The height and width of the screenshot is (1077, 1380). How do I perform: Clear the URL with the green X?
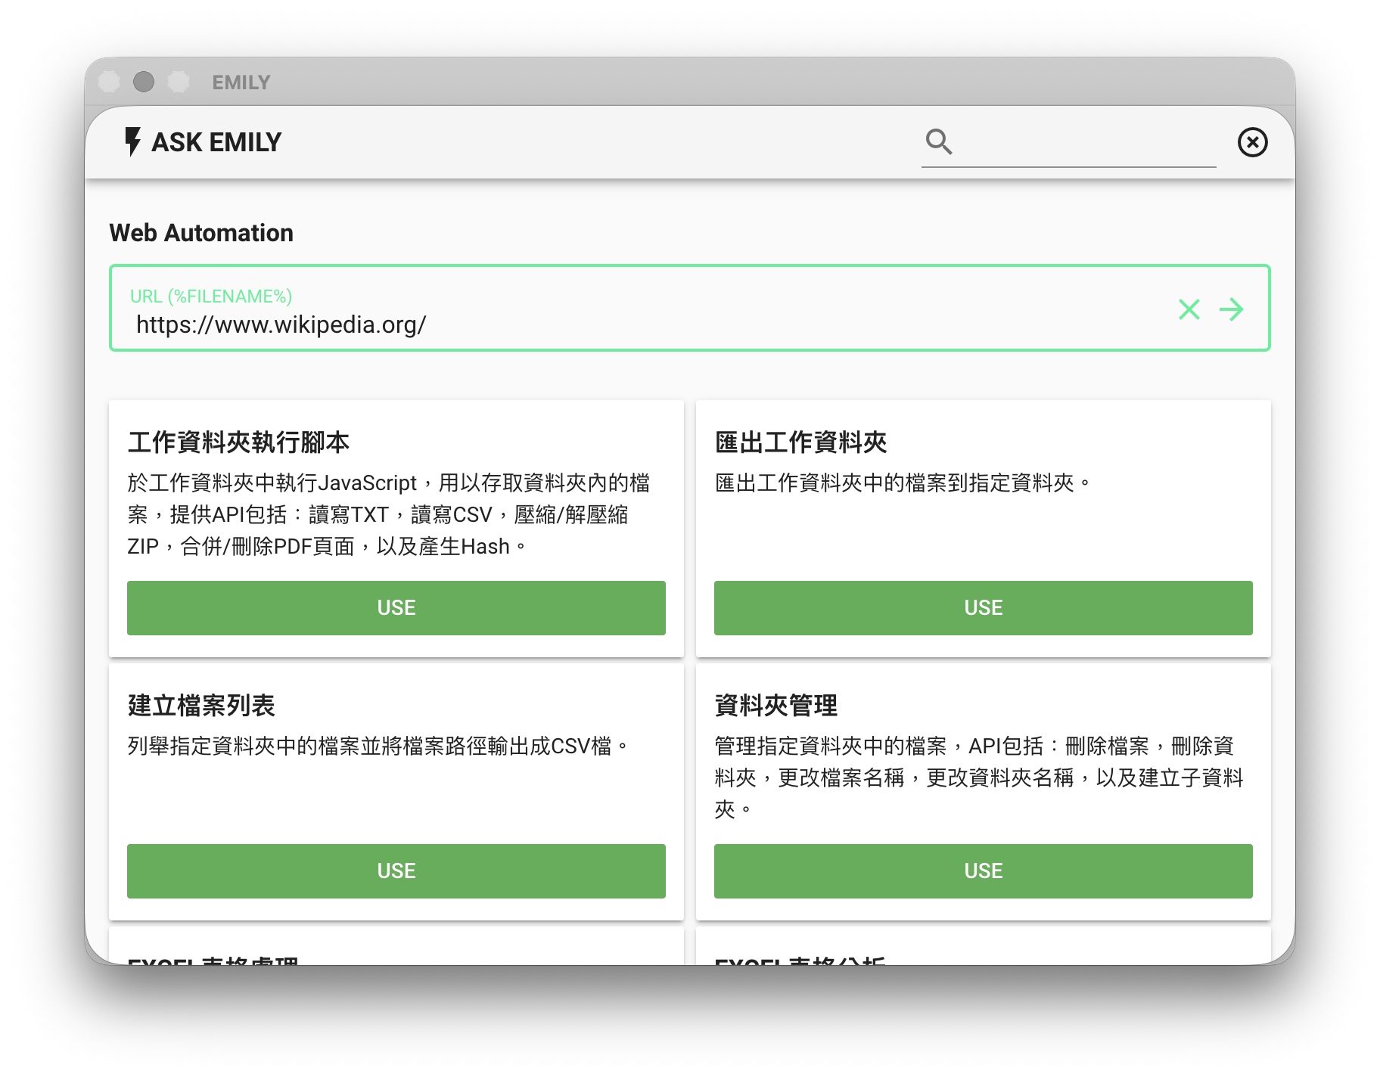[1189, 309]
